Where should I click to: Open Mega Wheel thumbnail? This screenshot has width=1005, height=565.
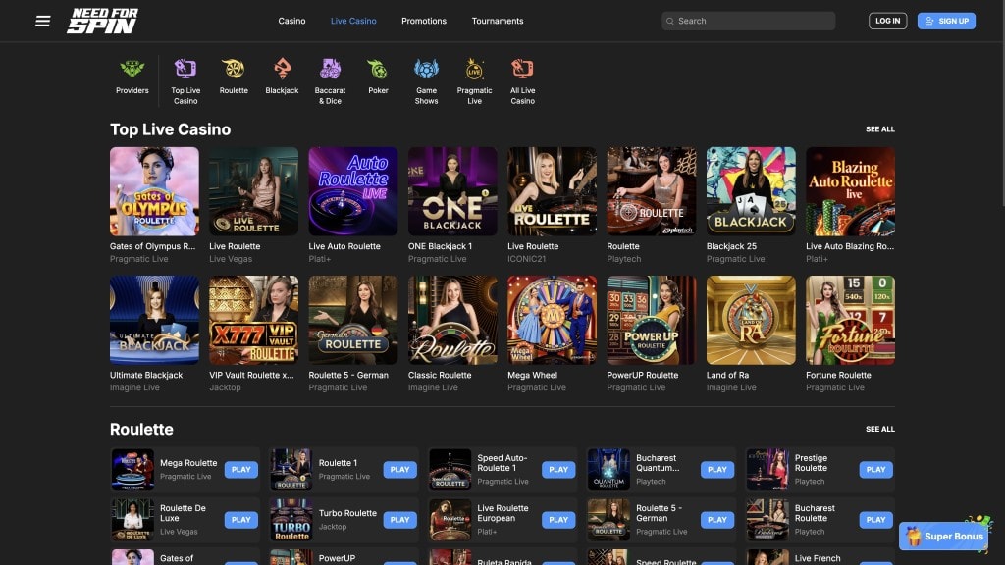552,321
